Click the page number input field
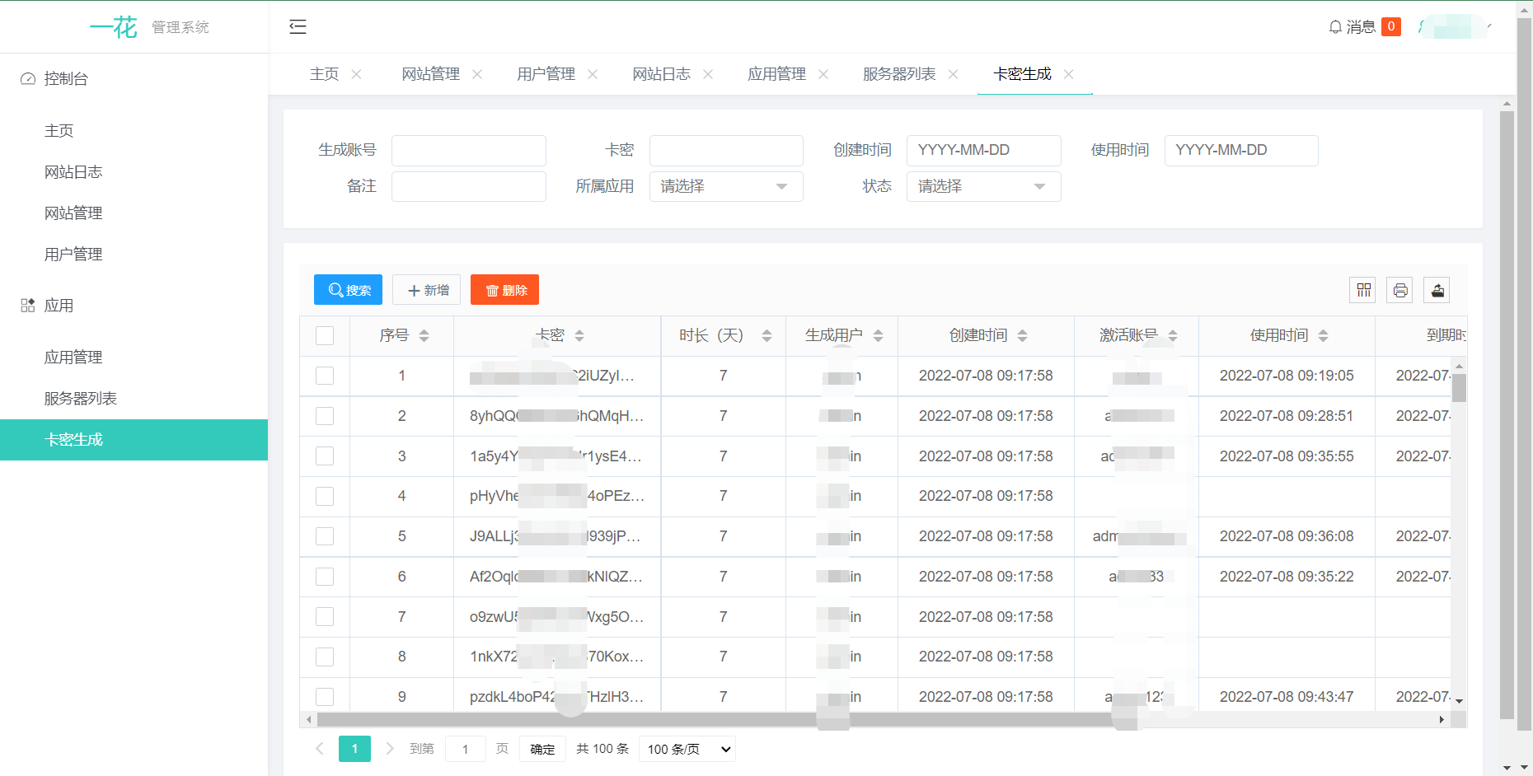 [x=465, y=749]
